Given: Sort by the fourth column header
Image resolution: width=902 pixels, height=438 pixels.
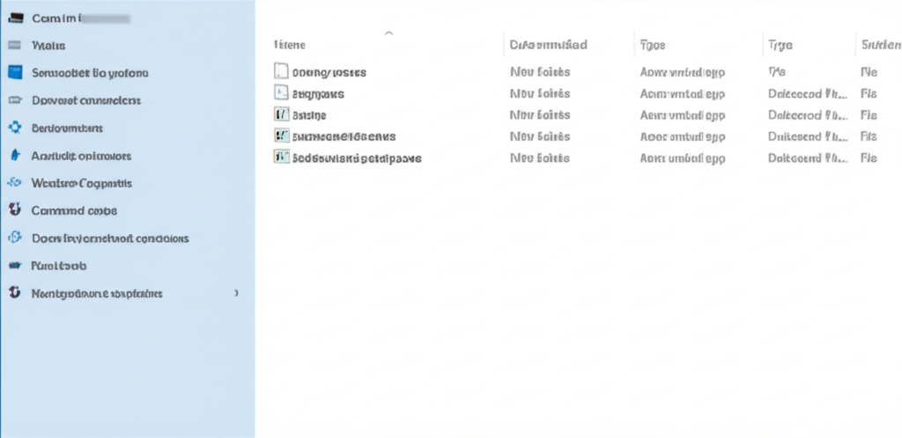Looking at the screenshot, I should [780, 45].
